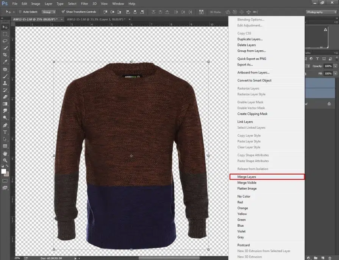The image size is (339, 260).
Task: Select the Move tool in the toolbox
Action: tap(5, 27)
